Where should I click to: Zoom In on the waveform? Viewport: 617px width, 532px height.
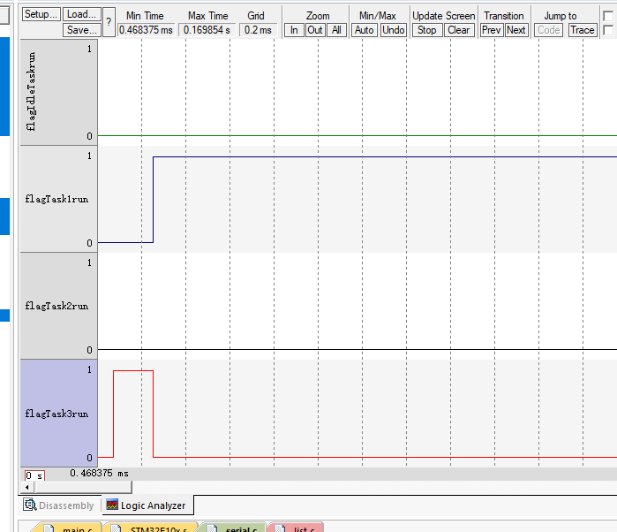pyautogui.click(x=294, y=30)
